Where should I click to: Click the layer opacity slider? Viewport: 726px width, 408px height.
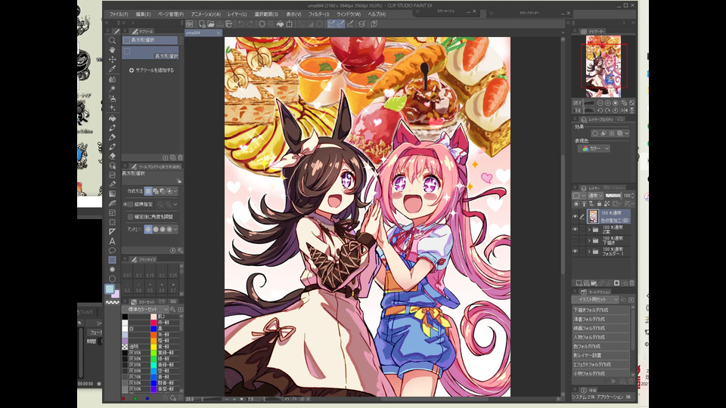click(613, 196)
